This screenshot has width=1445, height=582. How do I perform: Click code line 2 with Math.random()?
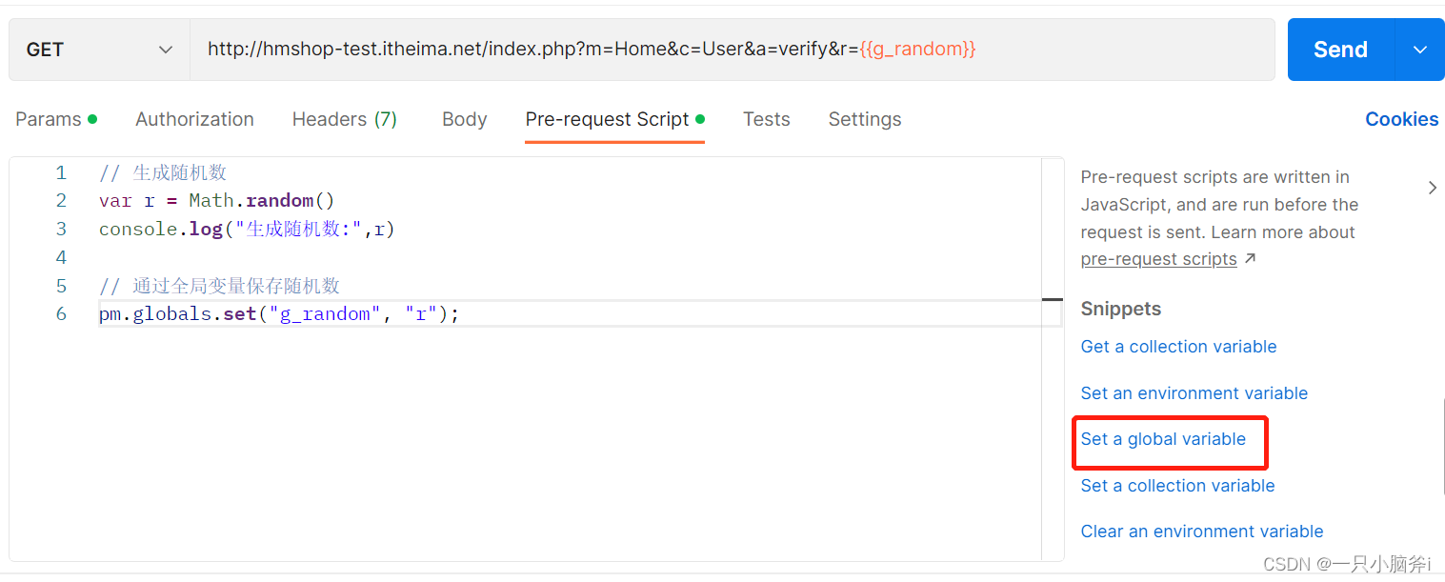(x=217, y=201)
